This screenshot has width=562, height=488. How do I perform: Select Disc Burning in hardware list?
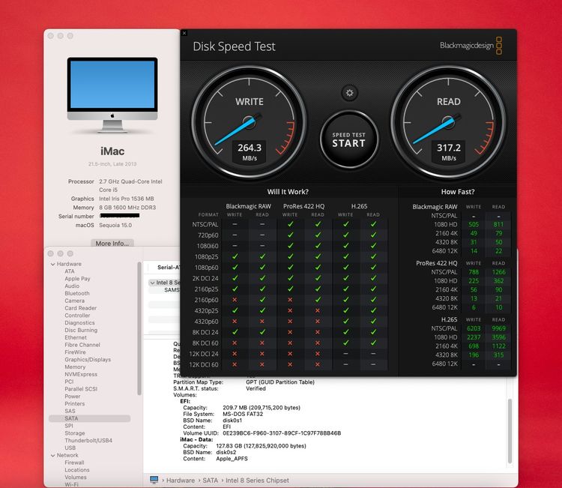81,330
